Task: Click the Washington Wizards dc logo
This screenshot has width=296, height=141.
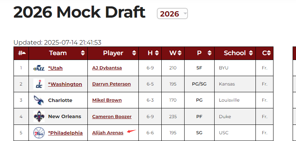Action: click(39, 84)
